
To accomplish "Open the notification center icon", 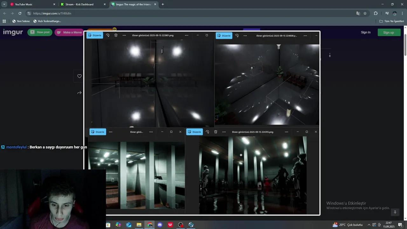I will [x=400, y=225].
